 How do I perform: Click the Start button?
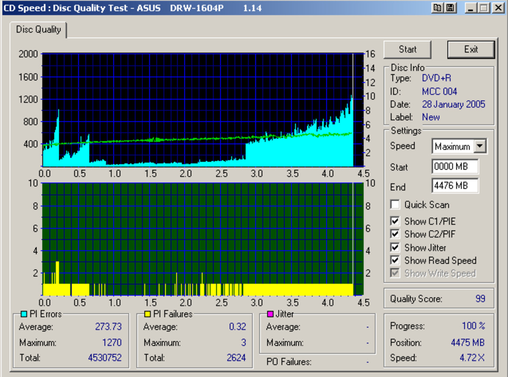point(407,50)
